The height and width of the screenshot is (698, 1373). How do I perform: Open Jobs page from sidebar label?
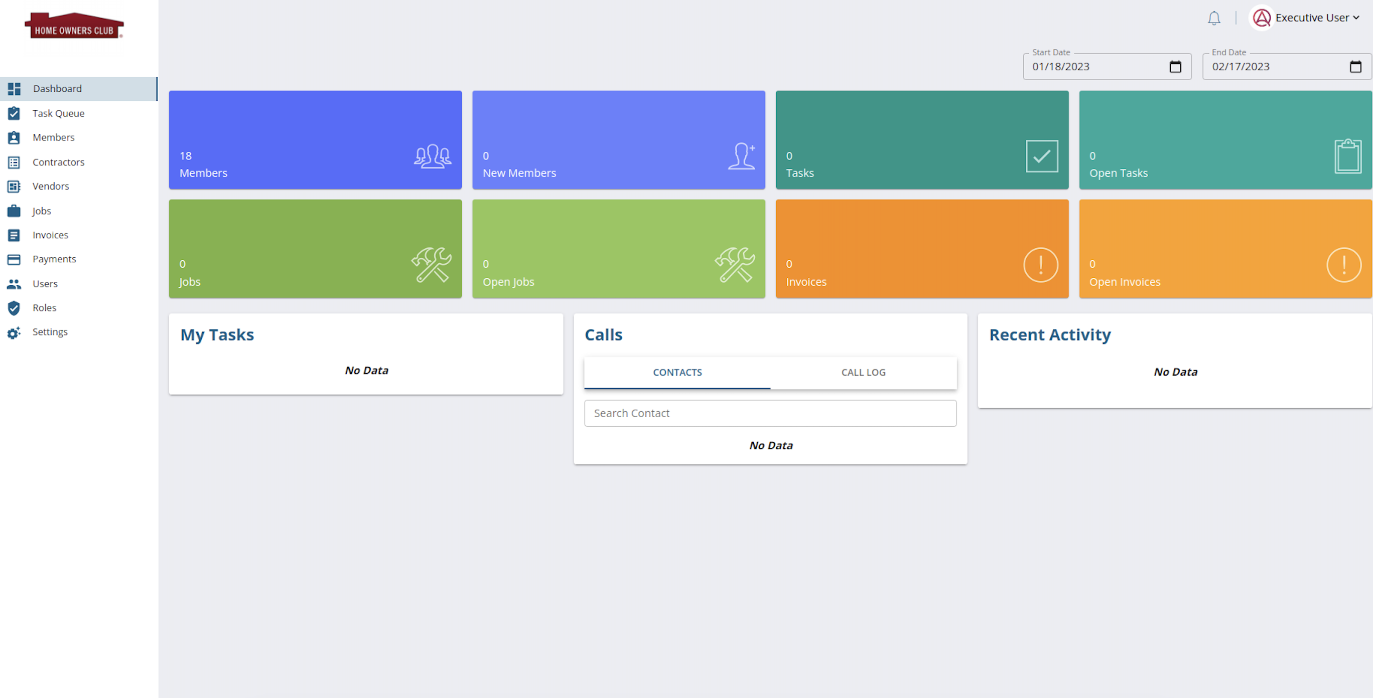click(x=42, y=211)
